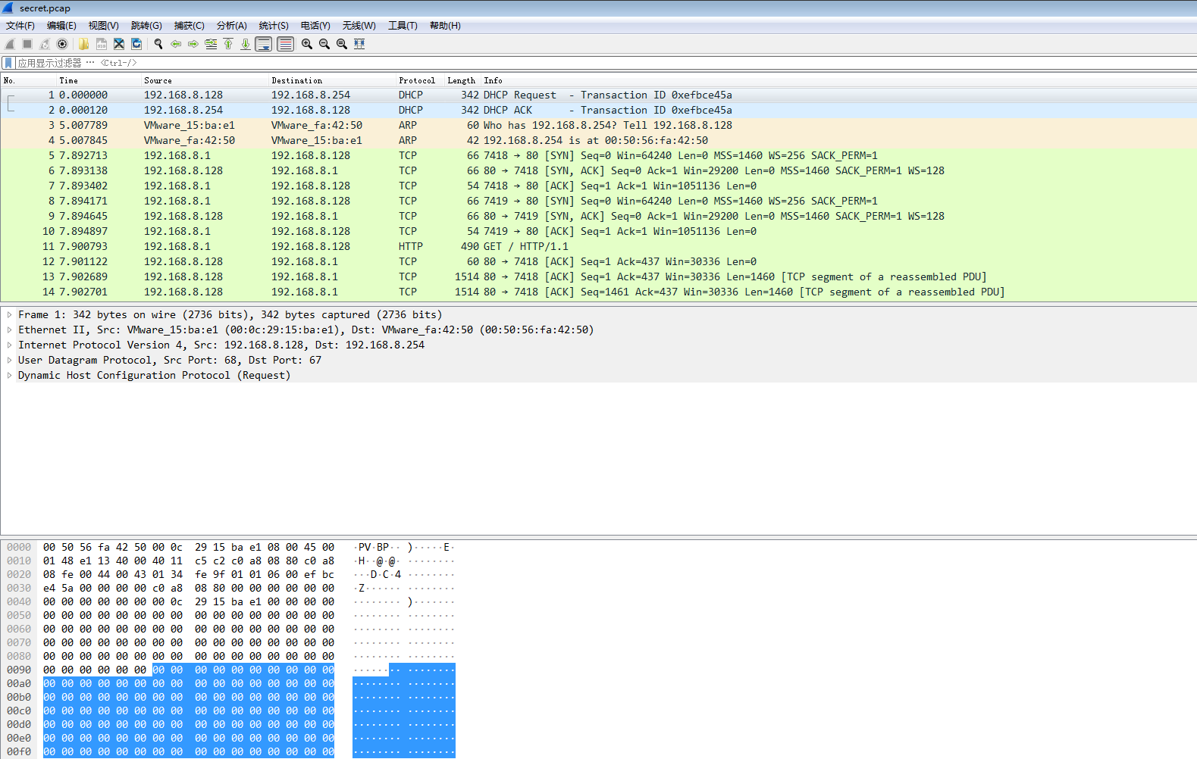
Task: Sort by the Destination column header
Action: click(x=332, y=80)
